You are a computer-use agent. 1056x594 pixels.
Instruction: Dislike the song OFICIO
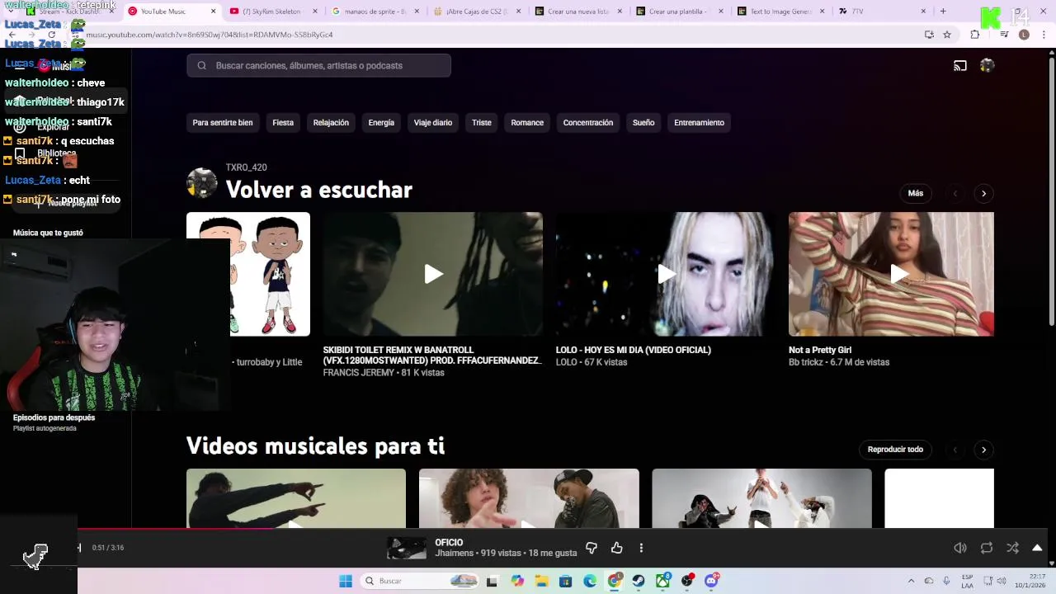click(x=592, y=548)
